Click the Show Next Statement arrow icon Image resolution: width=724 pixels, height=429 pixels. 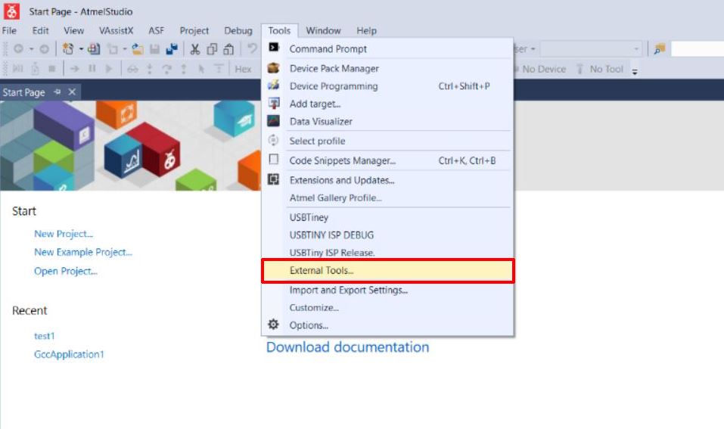[74, 69]
